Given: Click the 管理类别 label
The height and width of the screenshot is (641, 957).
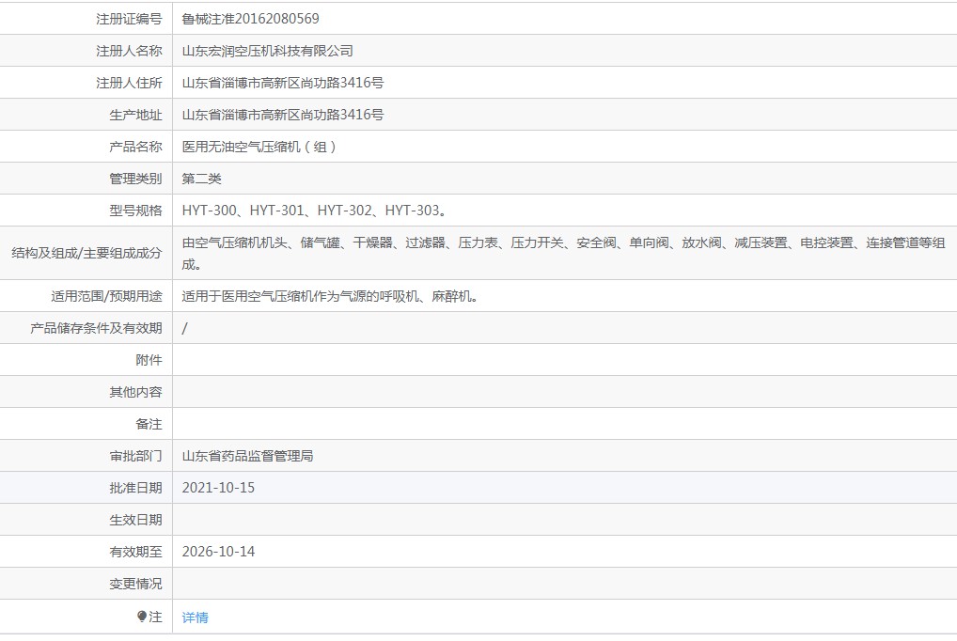Looking at the screenshot, I should click(x=135, y=179).
